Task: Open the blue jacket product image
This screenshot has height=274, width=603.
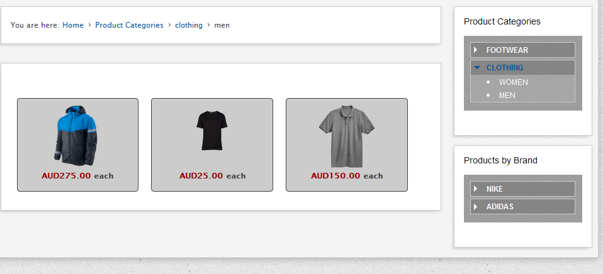Action: pos(77,134)
